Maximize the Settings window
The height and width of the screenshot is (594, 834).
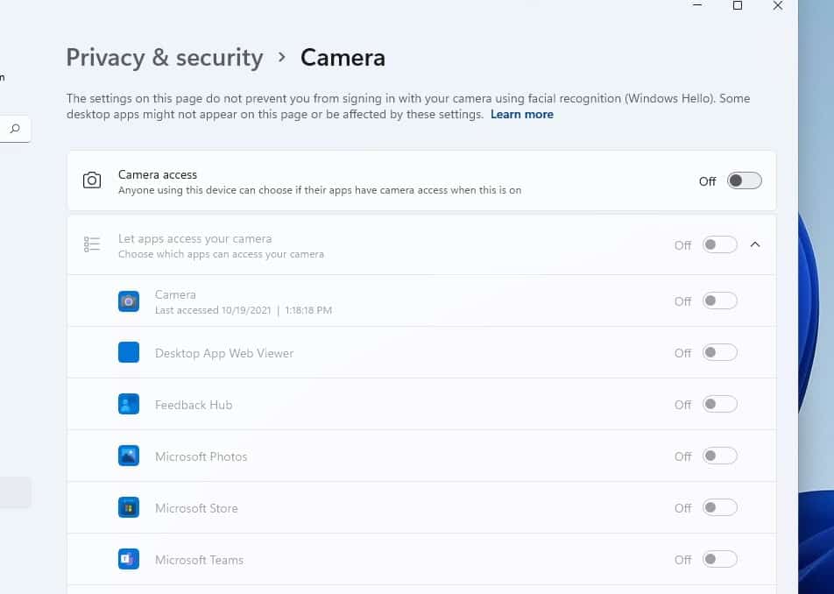(738, 6)
